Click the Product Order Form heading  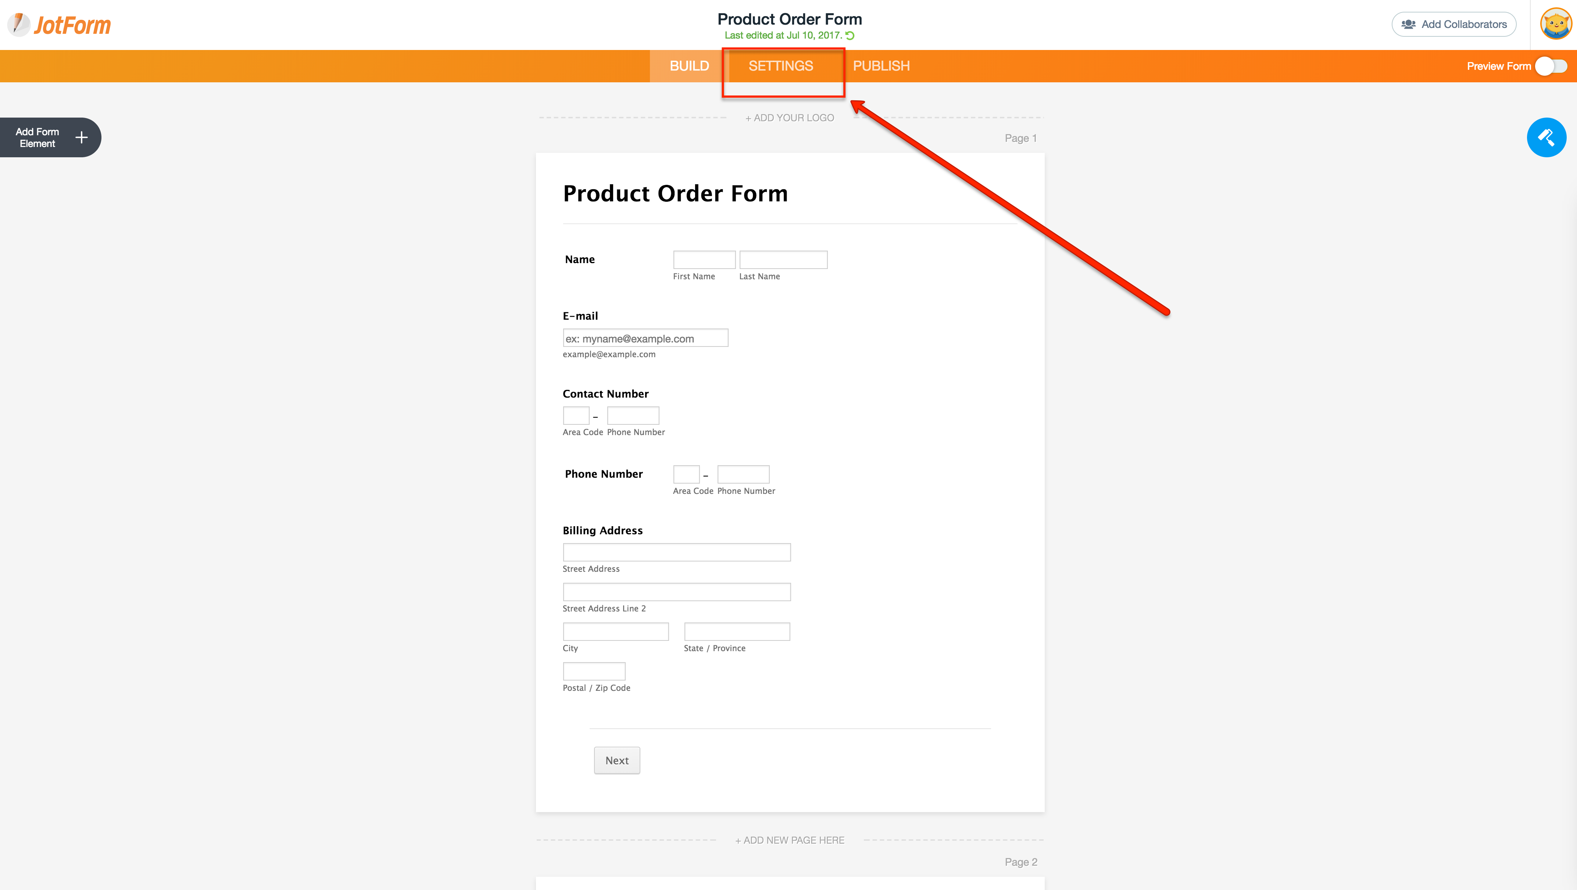[x=675, y=193]
